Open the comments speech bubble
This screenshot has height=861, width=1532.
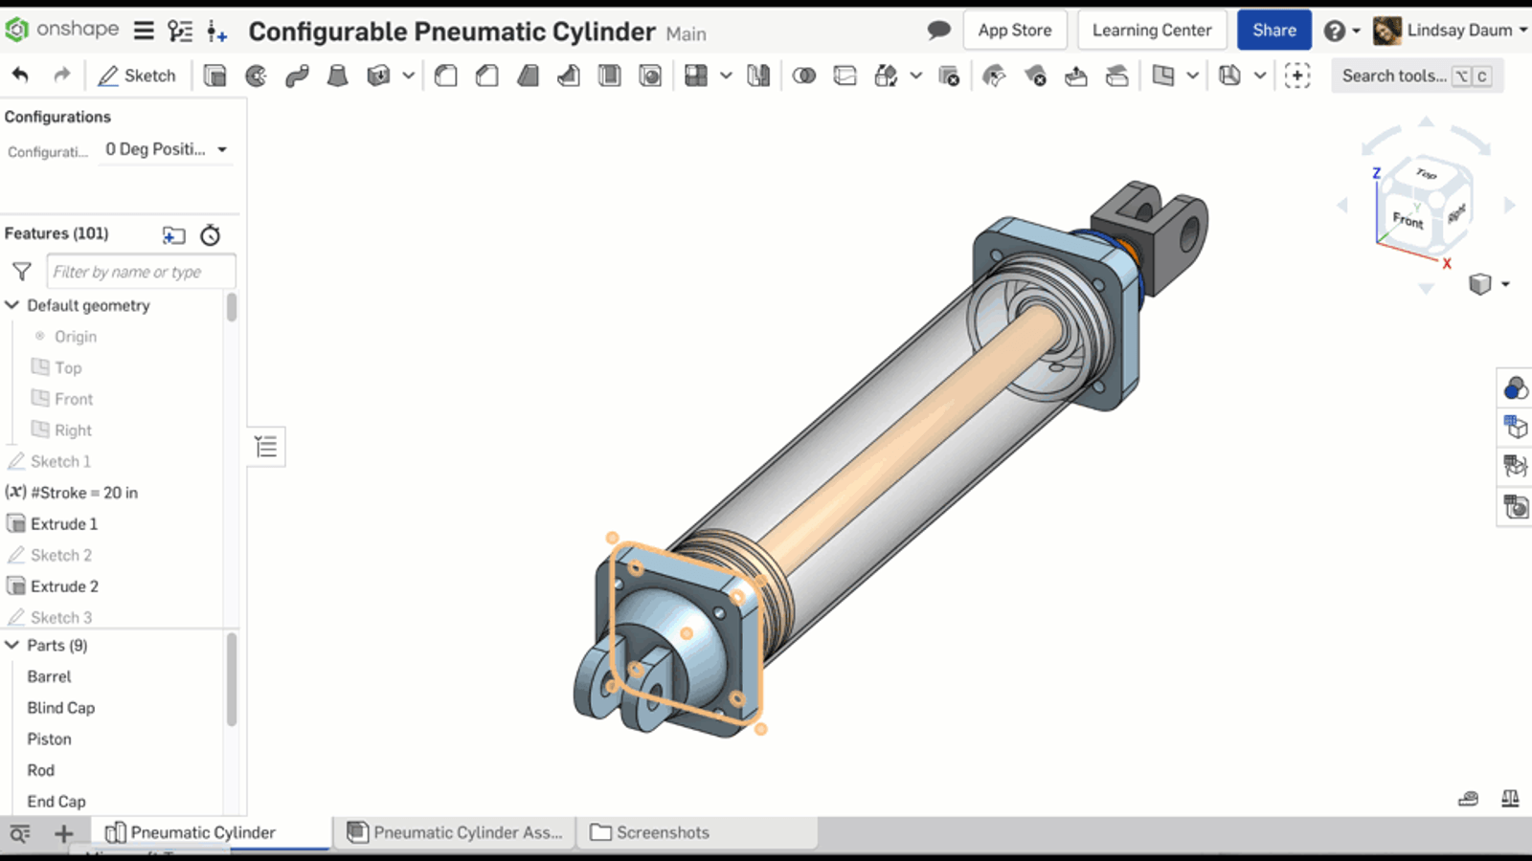point(938,30)
